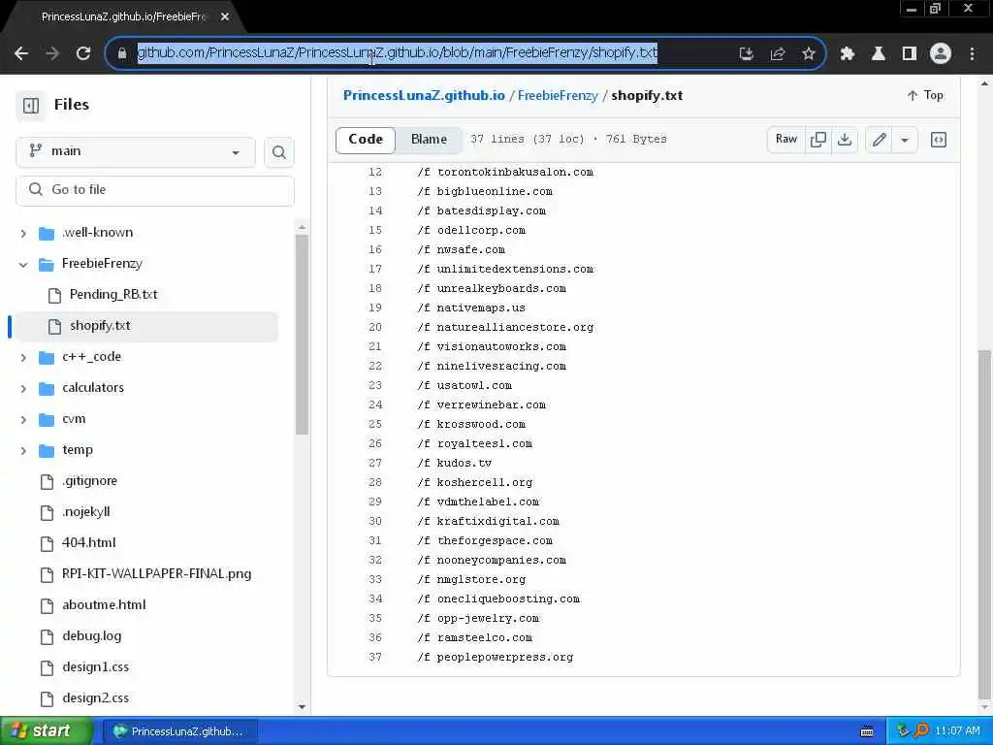This screenshot has width=993, height=745.
Task: Click the magnifier tray icon
Action: click(921, 730)
